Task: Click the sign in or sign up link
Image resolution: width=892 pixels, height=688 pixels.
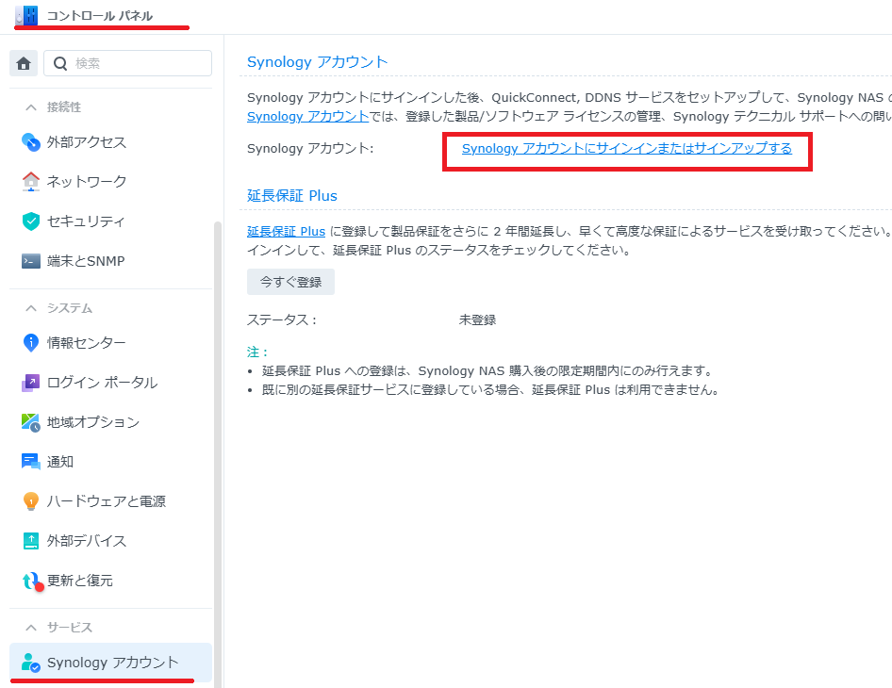Action: point(626,149)
